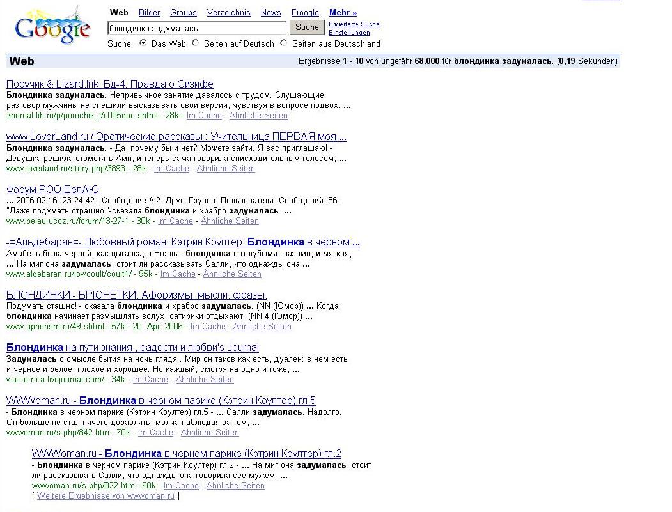Click the Suche button
The height and width of the screenshot is (512, 672).
(307, 27)
